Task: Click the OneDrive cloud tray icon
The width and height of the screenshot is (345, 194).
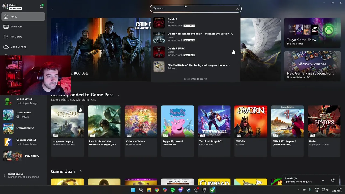Action: point(304,190)
